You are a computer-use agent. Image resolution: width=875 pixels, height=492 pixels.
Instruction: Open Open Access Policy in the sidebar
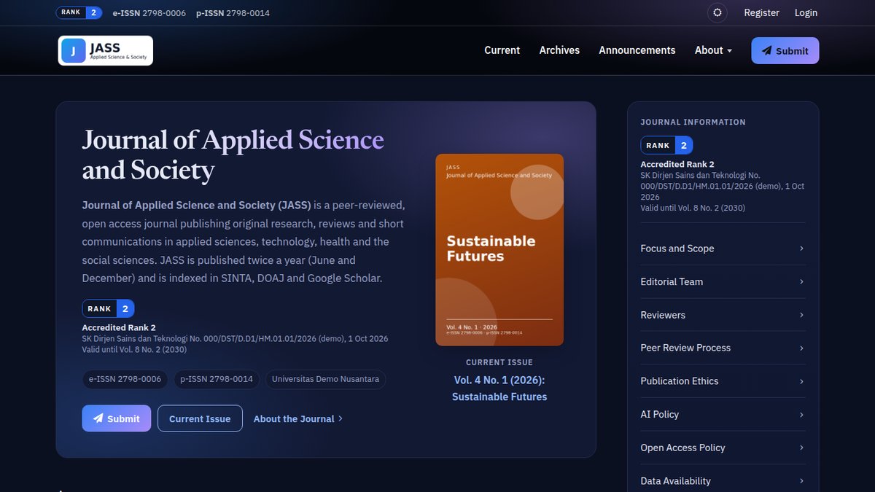pyautogui.click(x=723, y=448)
